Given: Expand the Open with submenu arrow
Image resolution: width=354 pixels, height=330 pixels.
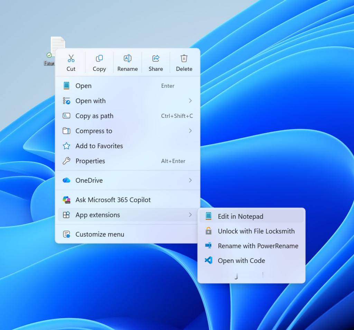Looking at the screenshot, I should coord(190,101).
